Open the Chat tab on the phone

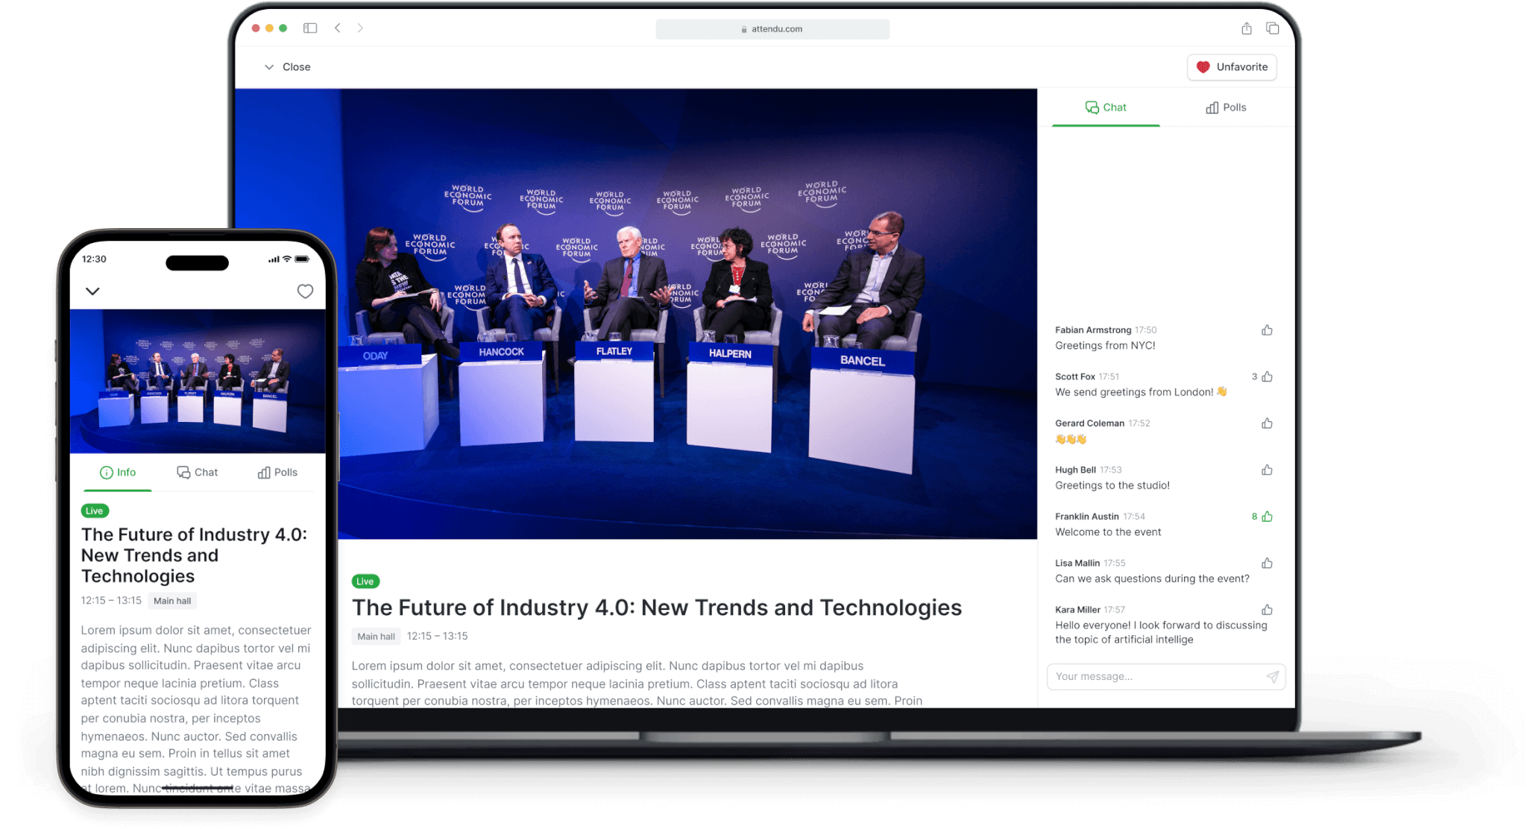click(198, 473)
